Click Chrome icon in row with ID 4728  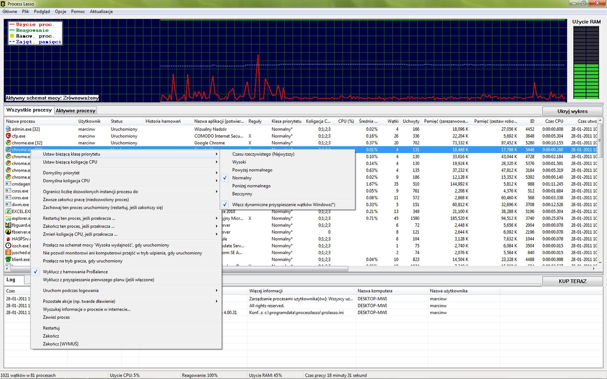[8, 157]
